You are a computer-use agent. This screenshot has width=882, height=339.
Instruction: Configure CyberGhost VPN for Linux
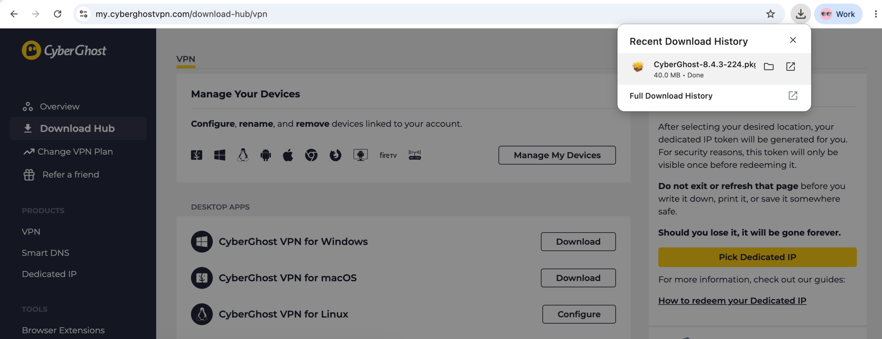click(x=579, y=314)
